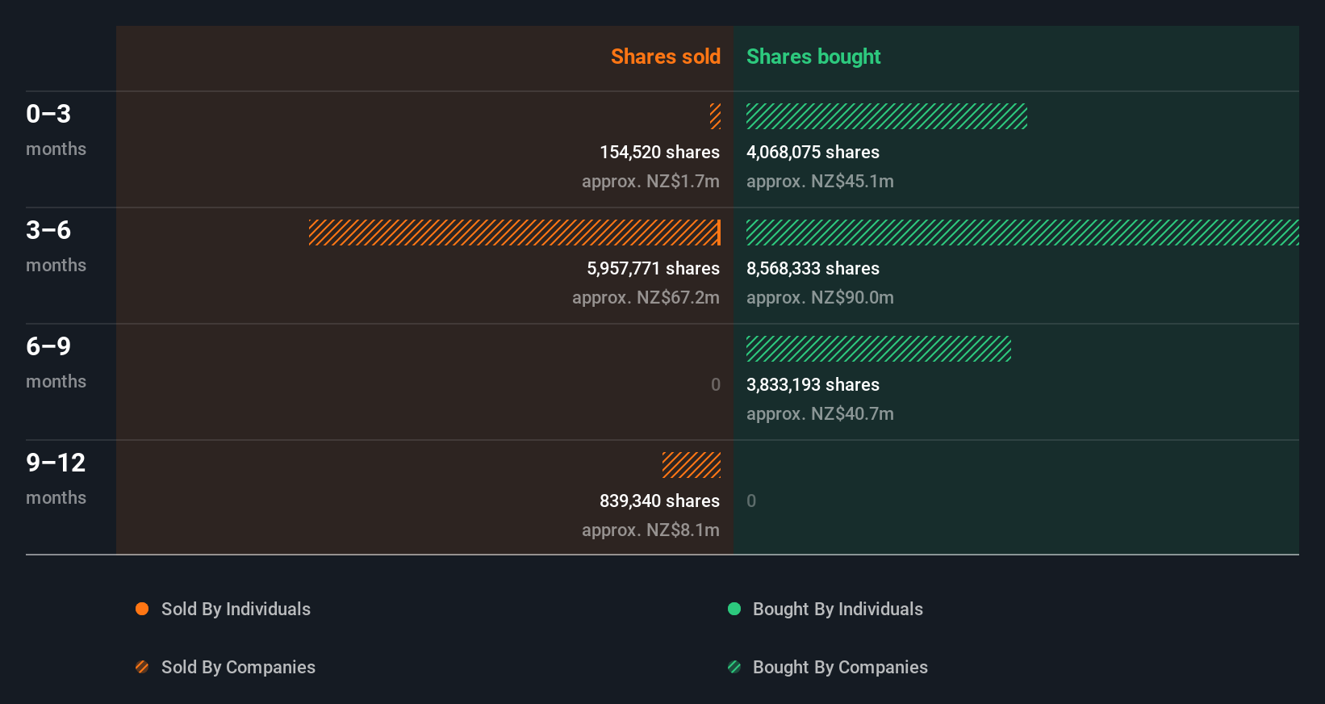
Task: Click the striped Bought By Companies legend icon
Action: coord(734,667)
